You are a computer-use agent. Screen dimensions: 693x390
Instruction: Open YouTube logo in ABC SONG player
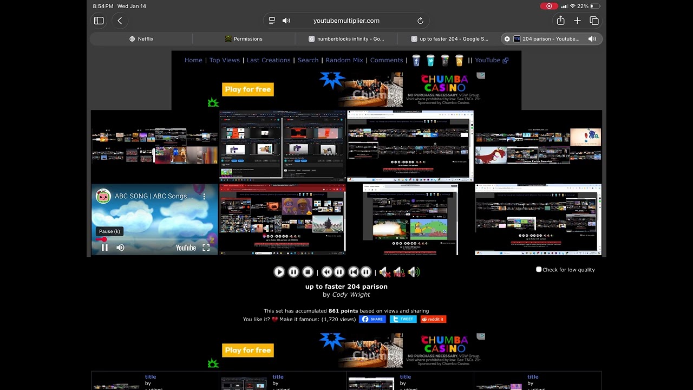186,248
